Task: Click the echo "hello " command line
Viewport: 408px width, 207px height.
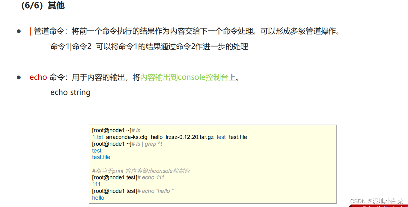Action: [133, 191]
